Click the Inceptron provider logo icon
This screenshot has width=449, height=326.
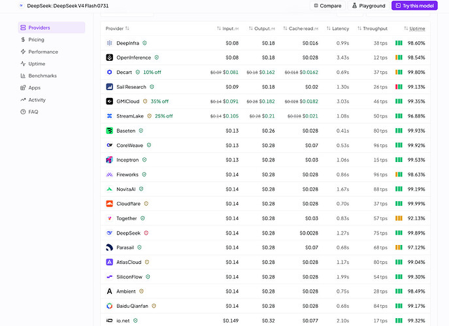pyautogui.click(x=109, y=159)
